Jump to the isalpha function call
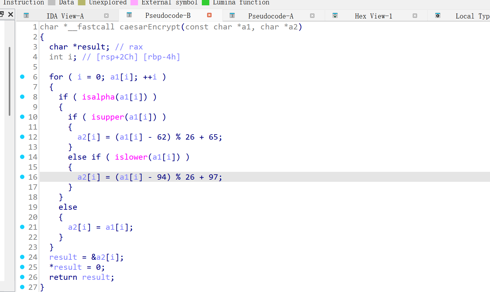 tap(98, 97)
